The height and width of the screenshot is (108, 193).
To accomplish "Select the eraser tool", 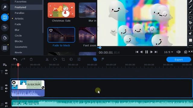I will (x=190, y=33).
